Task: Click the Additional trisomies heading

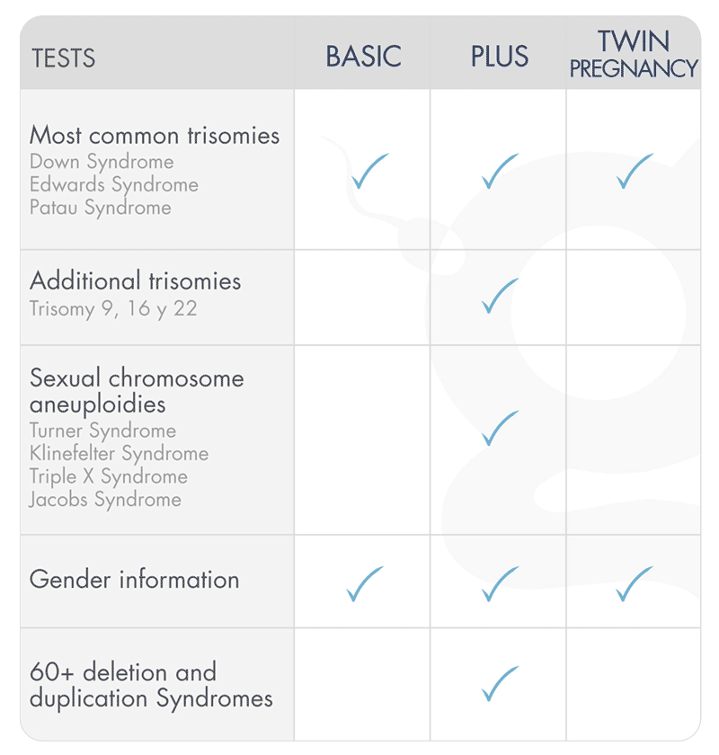Action: 136,280
